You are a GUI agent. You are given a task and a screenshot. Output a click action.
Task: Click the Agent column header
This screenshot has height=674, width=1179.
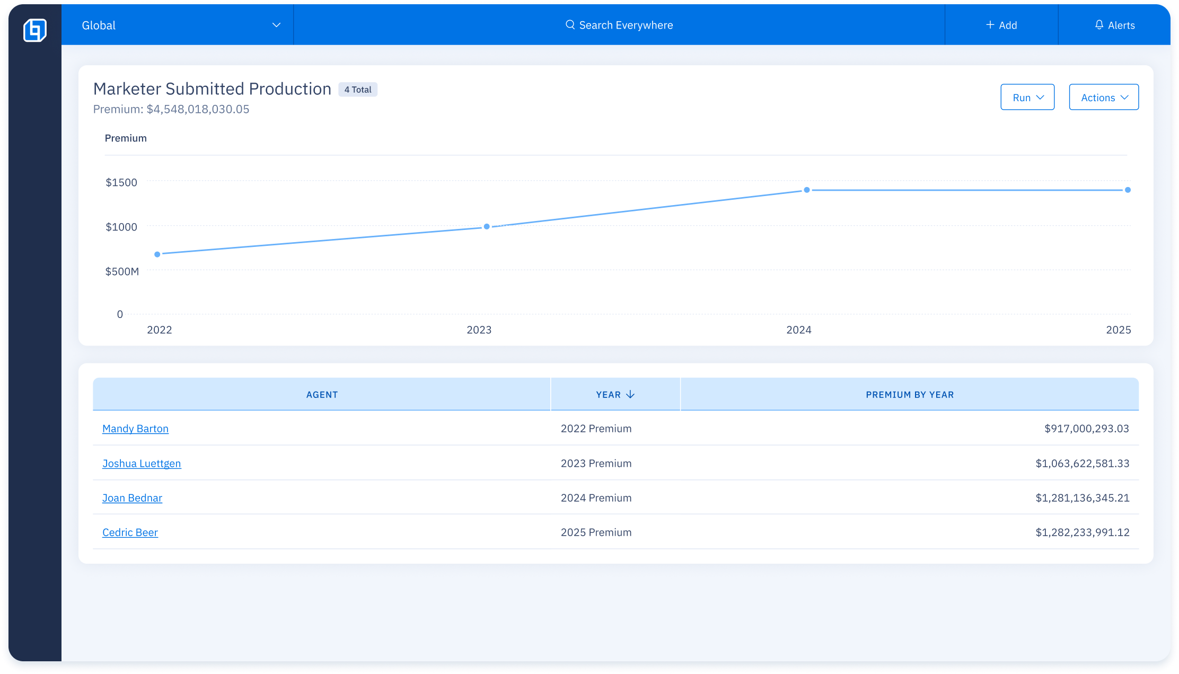pos(322,395)
